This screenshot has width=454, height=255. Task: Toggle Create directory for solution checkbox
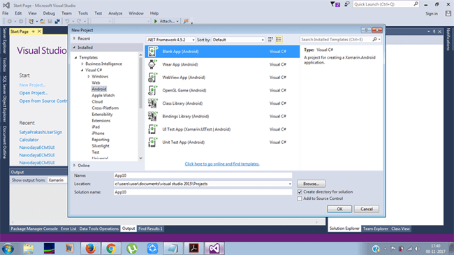(x=300, y=192)
